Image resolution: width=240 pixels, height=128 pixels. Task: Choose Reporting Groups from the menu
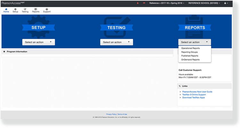(x=189, y=52)
